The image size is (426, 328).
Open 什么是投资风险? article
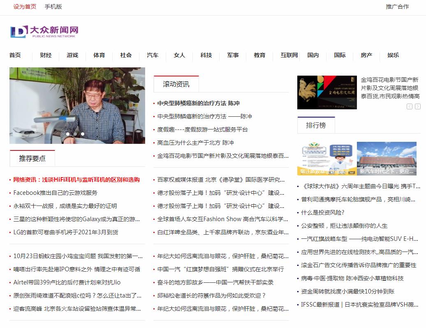[322, 213]
